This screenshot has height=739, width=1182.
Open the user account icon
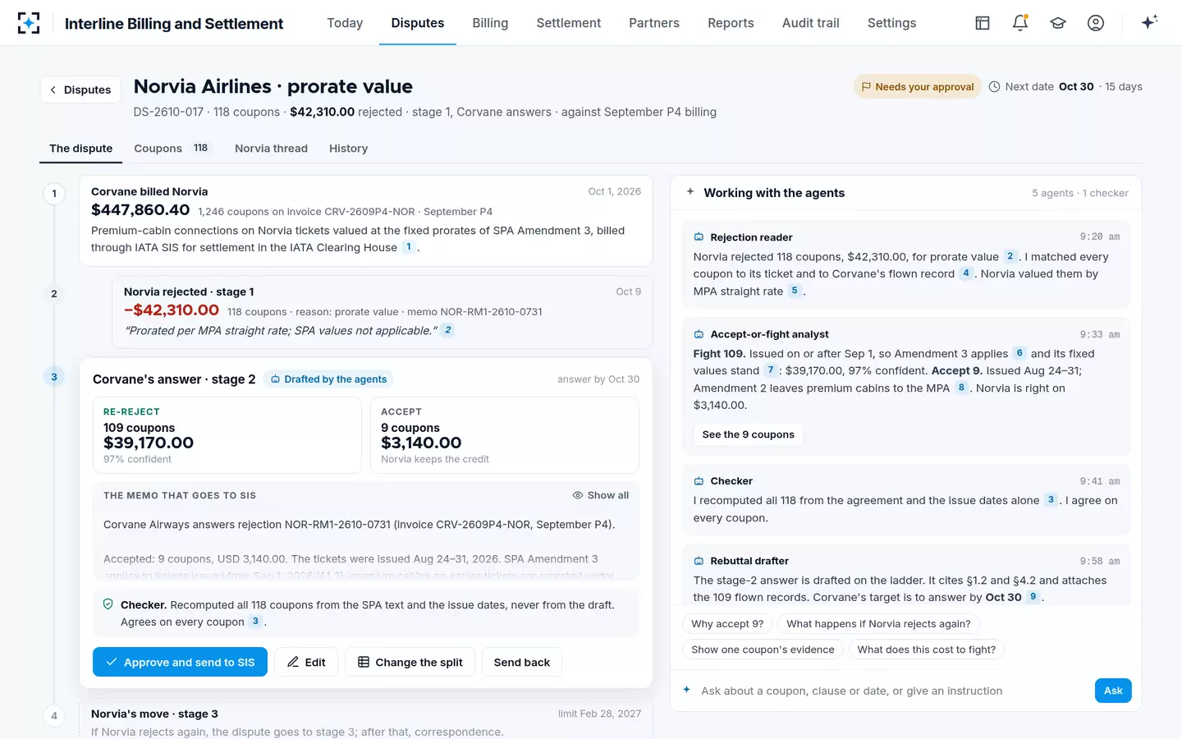pos(1096,23)
